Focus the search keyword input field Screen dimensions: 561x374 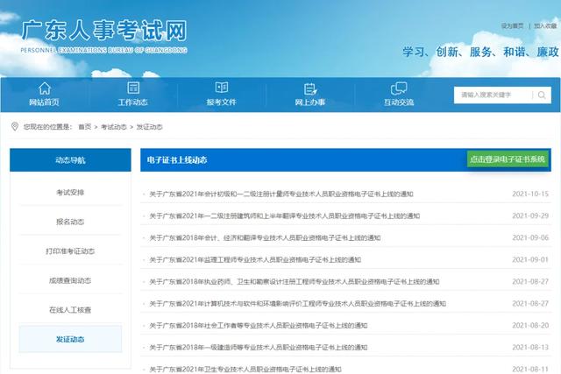pyautogui.click(x=493, y=95)
